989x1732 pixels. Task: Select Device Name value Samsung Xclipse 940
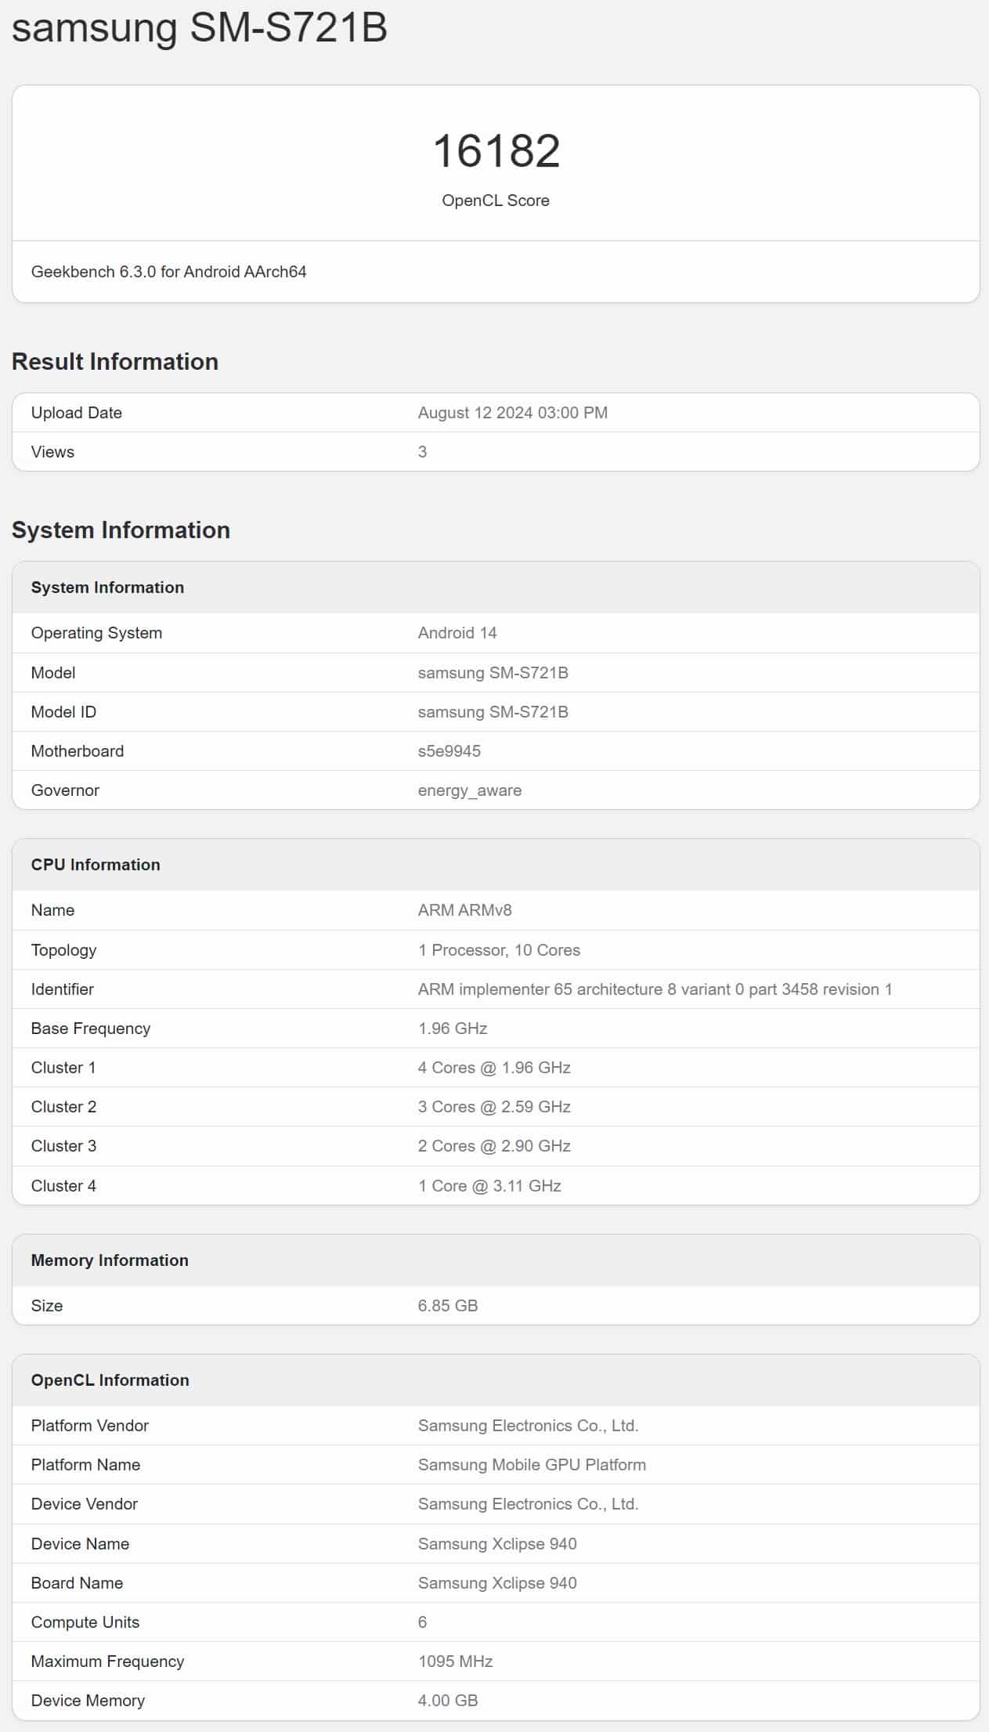[497, 1544]
